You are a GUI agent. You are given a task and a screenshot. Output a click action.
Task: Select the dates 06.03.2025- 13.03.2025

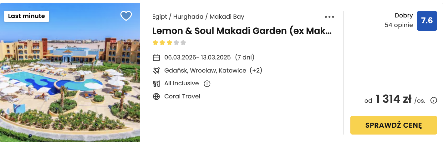point(197,58)
